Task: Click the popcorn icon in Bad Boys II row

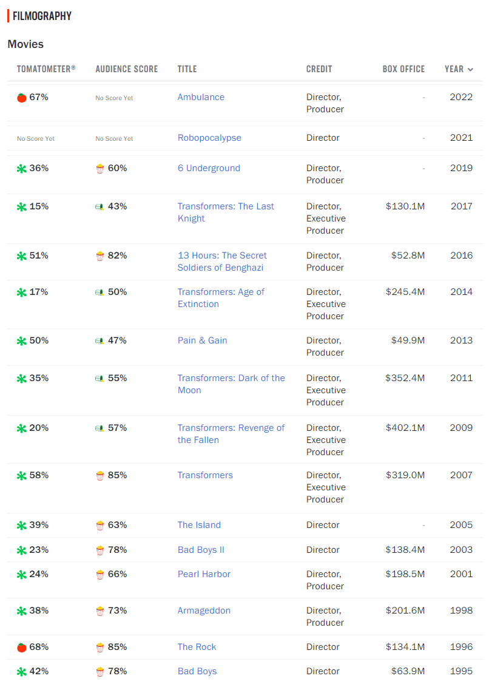Action: tap(100, 550)
